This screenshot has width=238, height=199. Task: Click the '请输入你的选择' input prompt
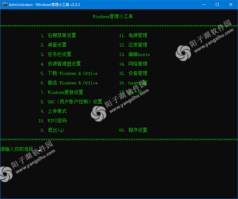(x=18, y=149)
